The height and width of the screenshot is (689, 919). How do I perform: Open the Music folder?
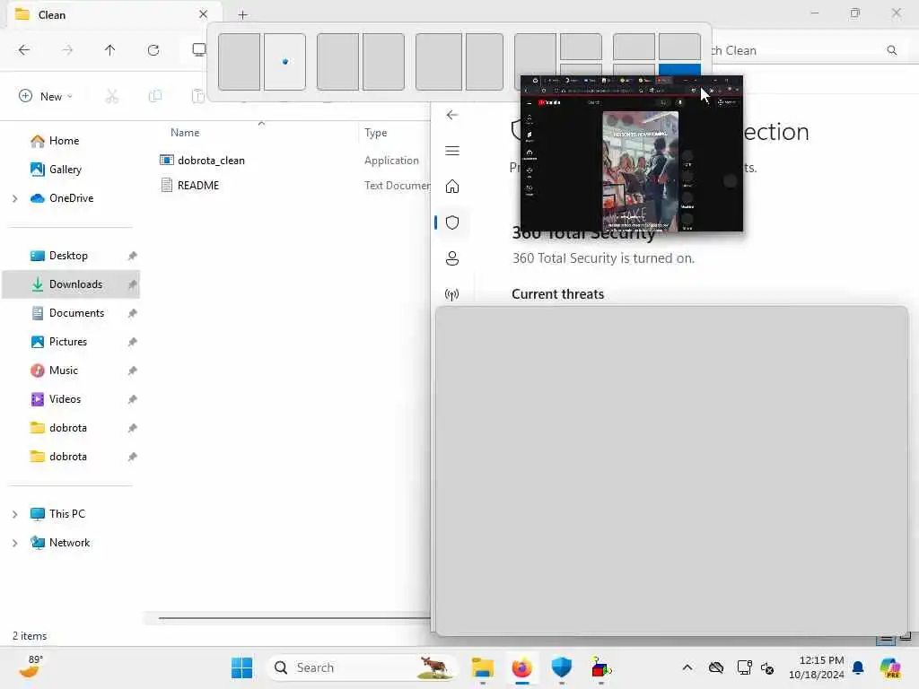(x=64, y=371)
